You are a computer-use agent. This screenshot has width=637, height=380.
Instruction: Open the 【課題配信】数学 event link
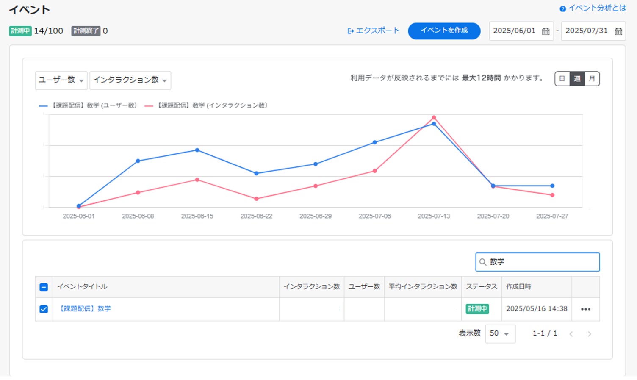[x=85, y=309]
